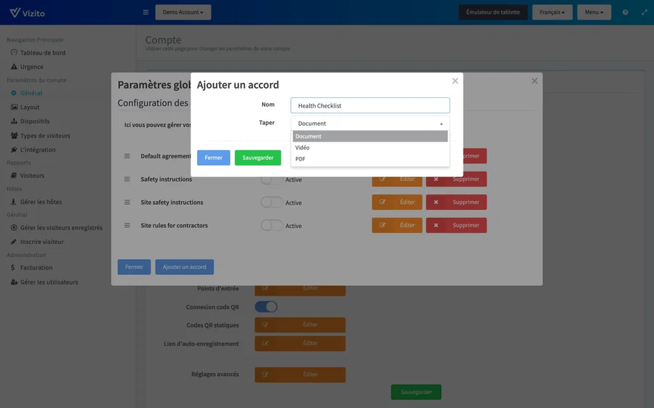Click the Dispositifs sitemap icon
The image size is (654, 408).
tap(14, 121)
